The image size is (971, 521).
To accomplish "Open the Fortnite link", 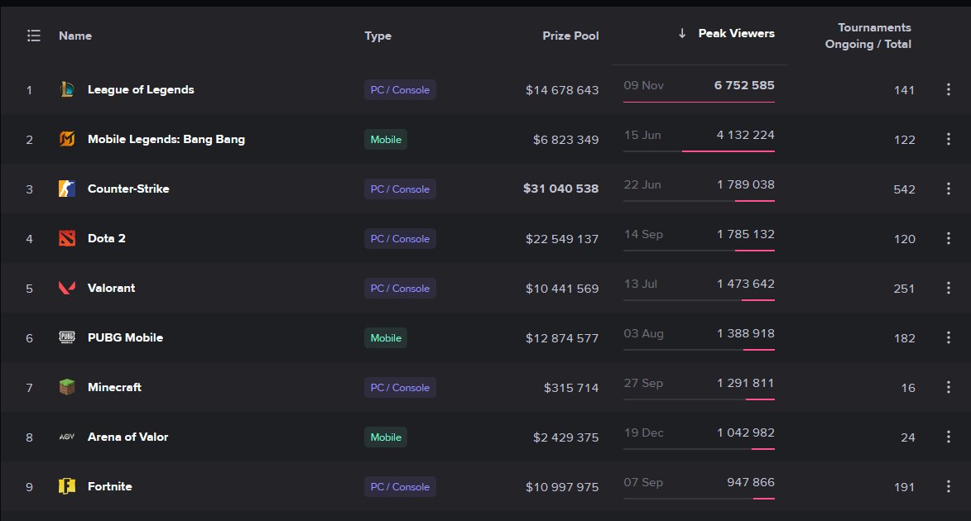I will (x=109, y=486).
